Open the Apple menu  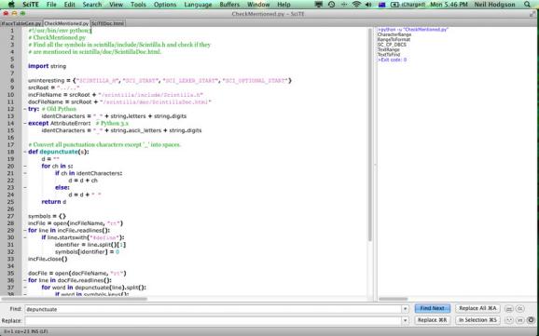pyautogui.click(x=11, y=5)
